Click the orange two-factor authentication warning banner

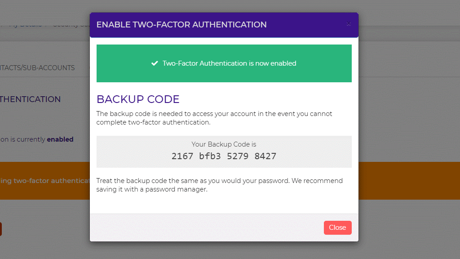[x=45, y=180]
